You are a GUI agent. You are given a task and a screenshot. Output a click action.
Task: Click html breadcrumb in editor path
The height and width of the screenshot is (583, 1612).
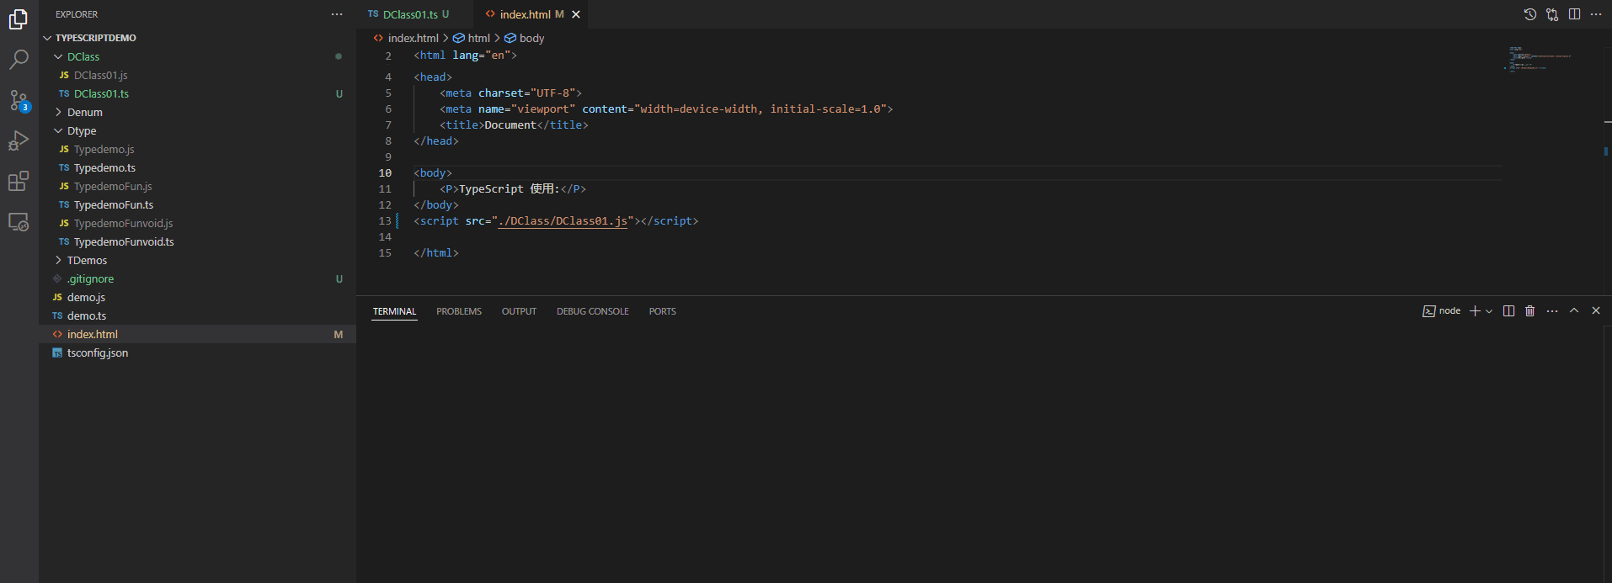pyautogui.click(x=478, y=38)
